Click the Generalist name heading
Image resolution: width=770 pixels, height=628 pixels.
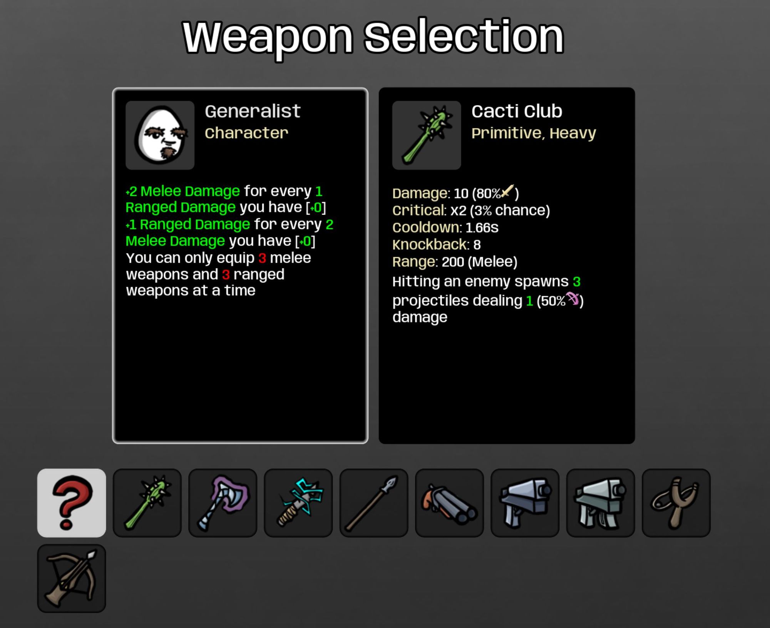coord(253,111)
